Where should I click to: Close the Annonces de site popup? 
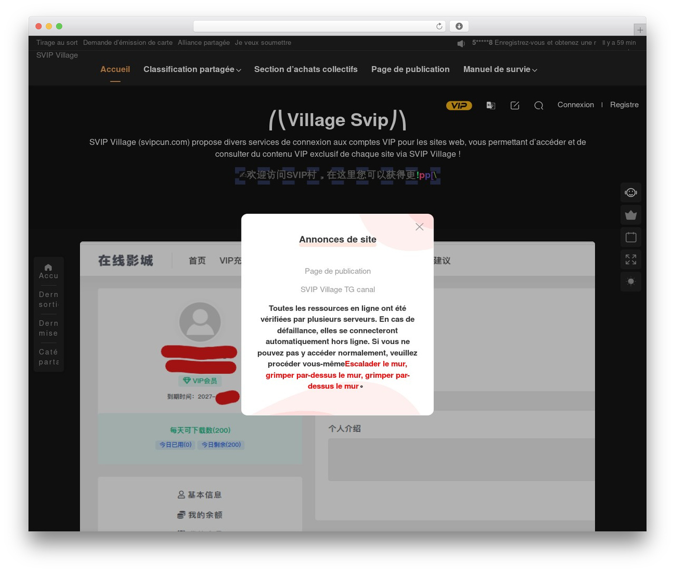[x=419, y=227]
